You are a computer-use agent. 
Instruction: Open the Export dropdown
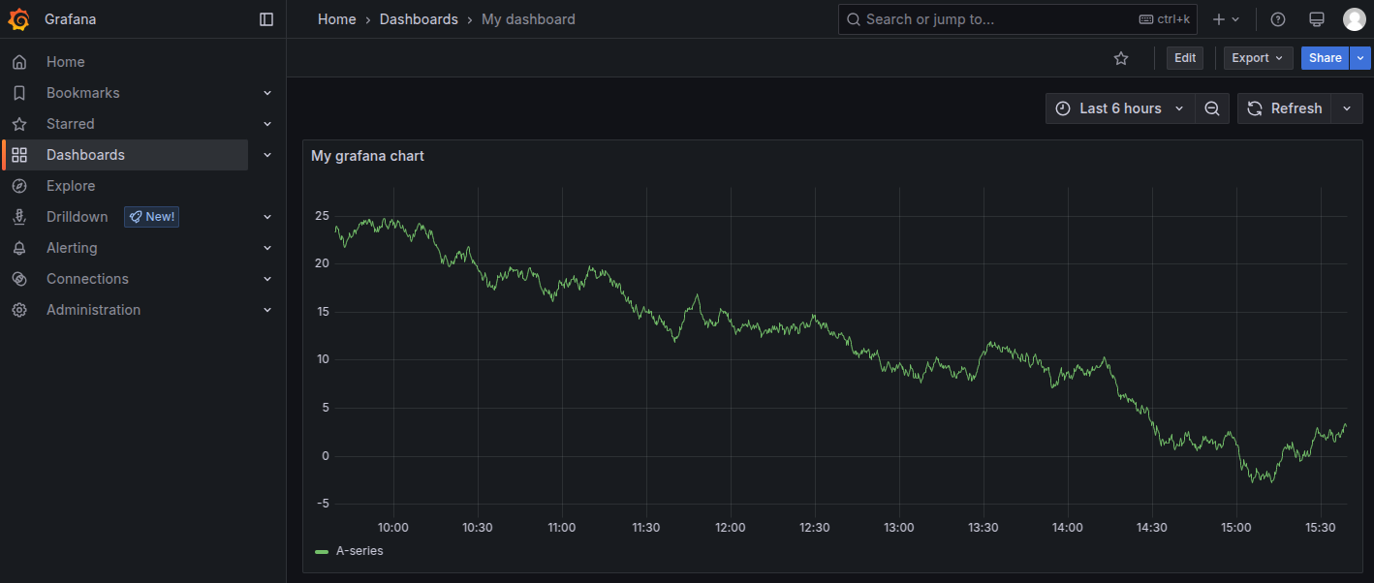pyautogui.click(x=1258, y=58)
